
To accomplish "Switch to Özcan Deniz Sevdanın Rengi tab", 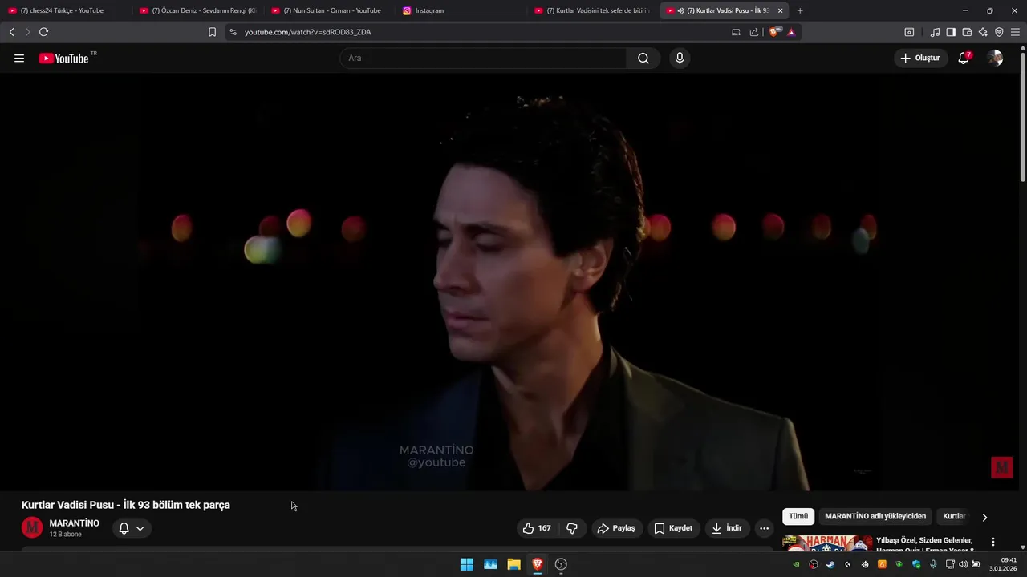I will tap(197, 10).
